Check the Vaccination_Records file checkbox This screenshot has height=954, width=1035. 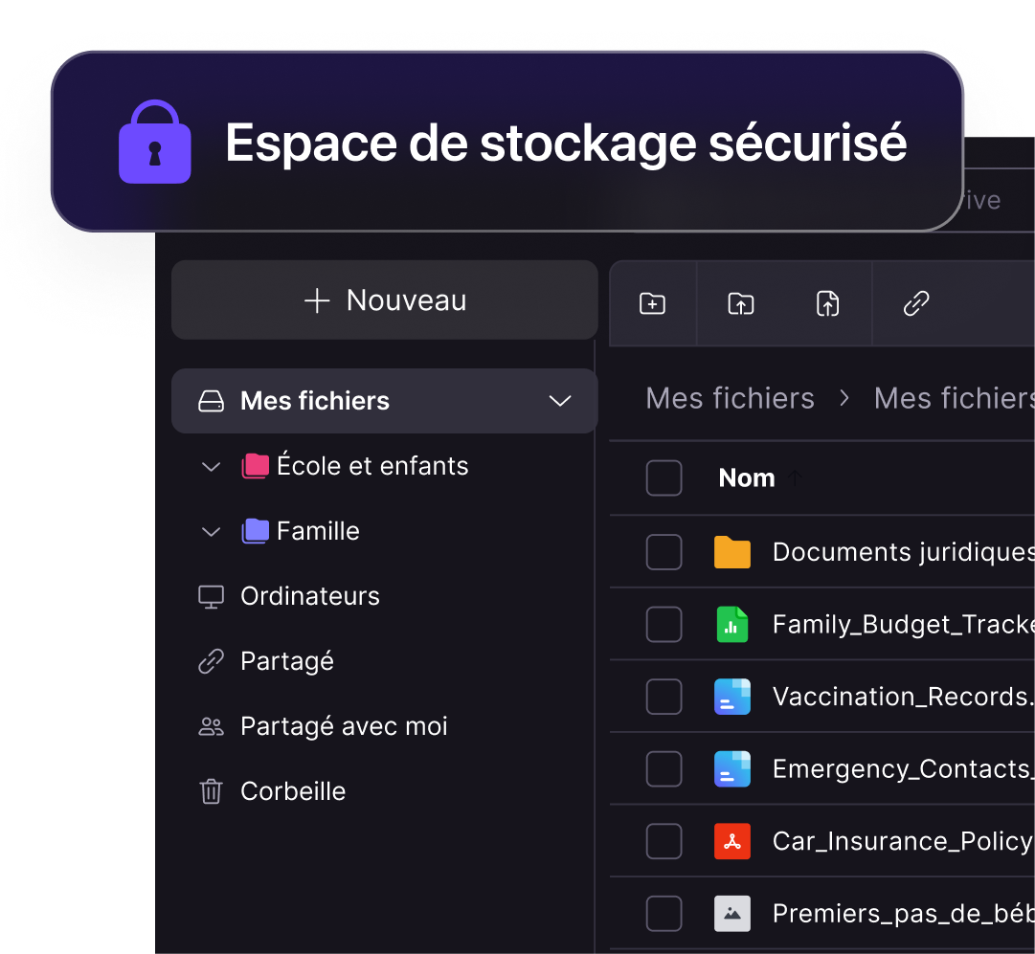point(664,698)
